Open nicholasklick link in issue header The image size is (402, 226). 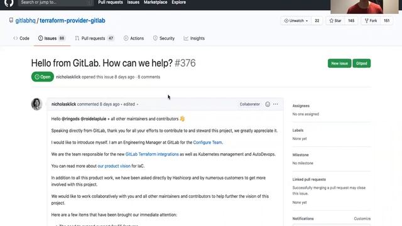(68, 77)
